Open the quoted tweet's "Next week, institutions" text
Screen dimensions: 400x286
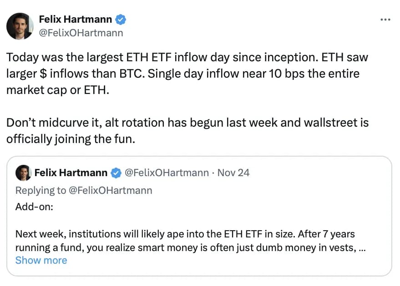click(x=185, y=234)
